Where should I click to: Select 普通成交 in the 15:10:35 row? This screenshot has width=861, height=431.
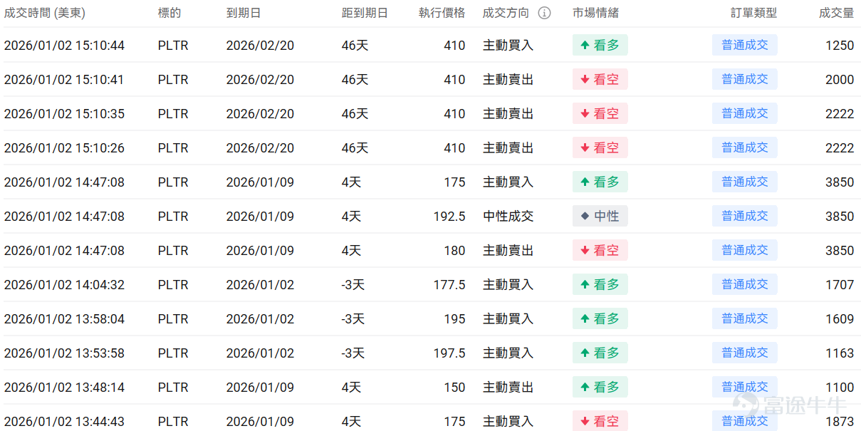[x=745, y=113]
